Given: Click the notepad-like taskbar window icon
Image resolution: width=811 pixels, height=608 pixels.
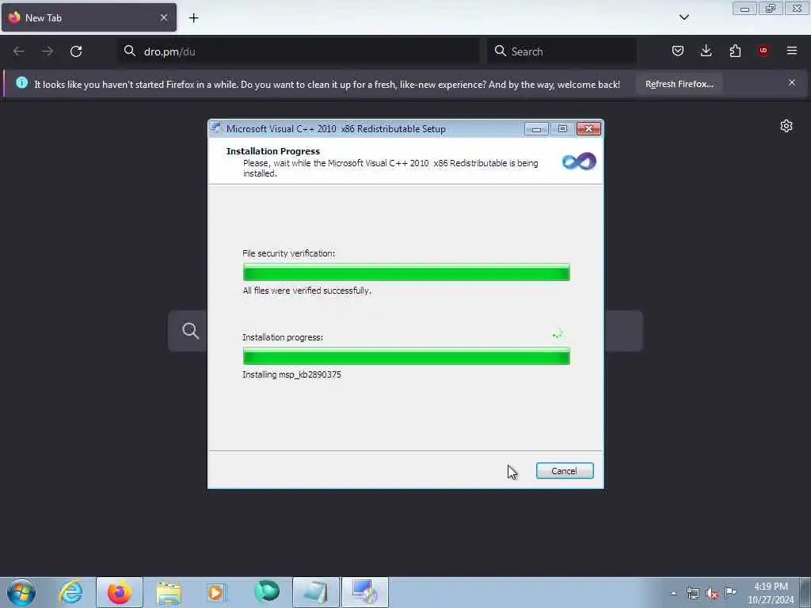Looking at the screenshot, I should [315, 592].
